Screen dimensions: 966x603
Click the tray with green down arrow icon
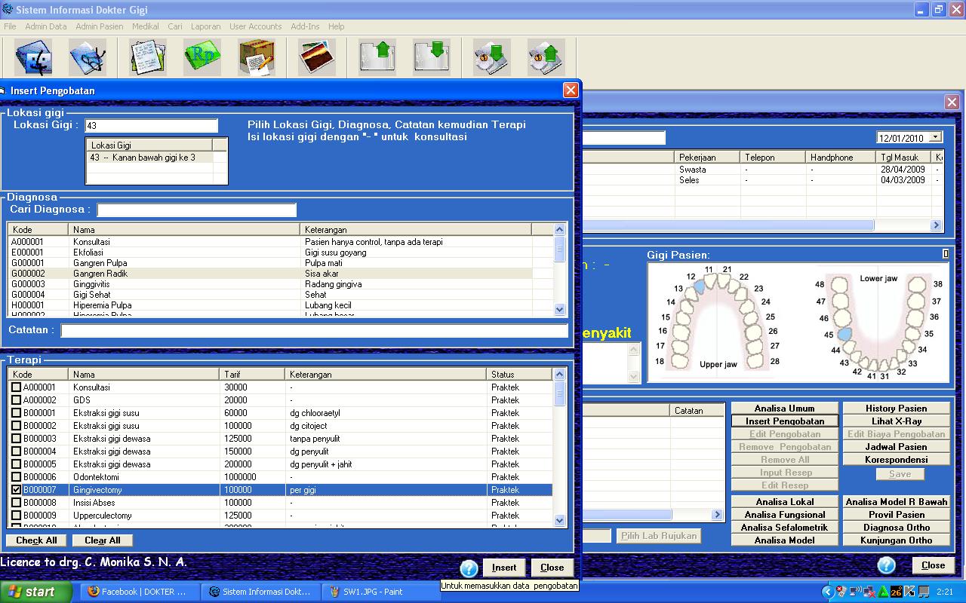(x=432, y=57)
